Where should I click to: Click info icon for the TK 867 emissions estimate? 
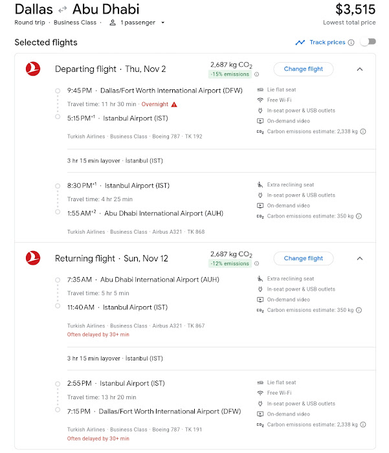(359, 310)
